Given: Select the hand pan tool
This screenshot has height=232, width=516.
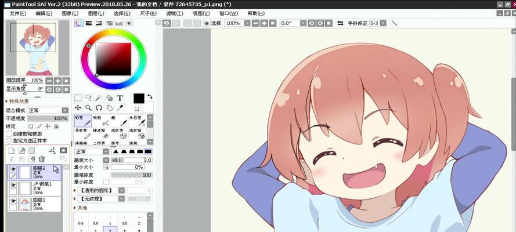Looking at the screenshot, I should click(109, 108).
